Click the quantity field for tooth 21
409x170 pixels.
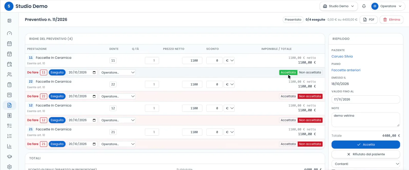tap(152, 132)
